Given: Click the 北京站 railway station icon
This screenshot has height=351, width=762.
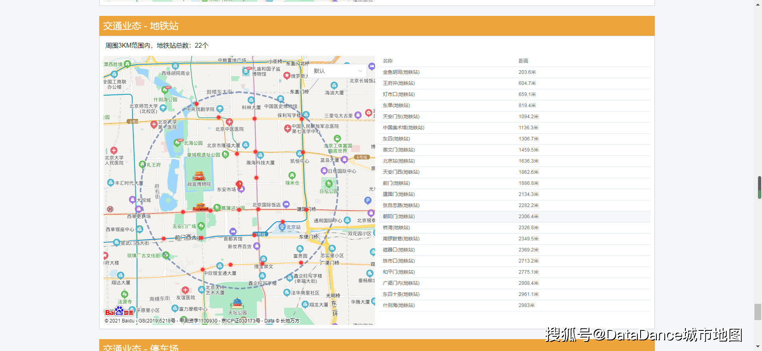Looking at the screenshot, I should 282,227.
